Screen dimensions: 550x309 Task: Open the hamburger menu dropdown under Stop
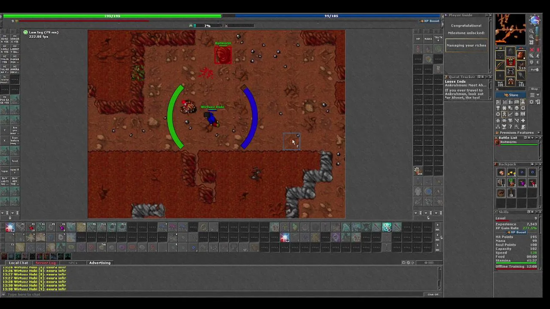535,95
